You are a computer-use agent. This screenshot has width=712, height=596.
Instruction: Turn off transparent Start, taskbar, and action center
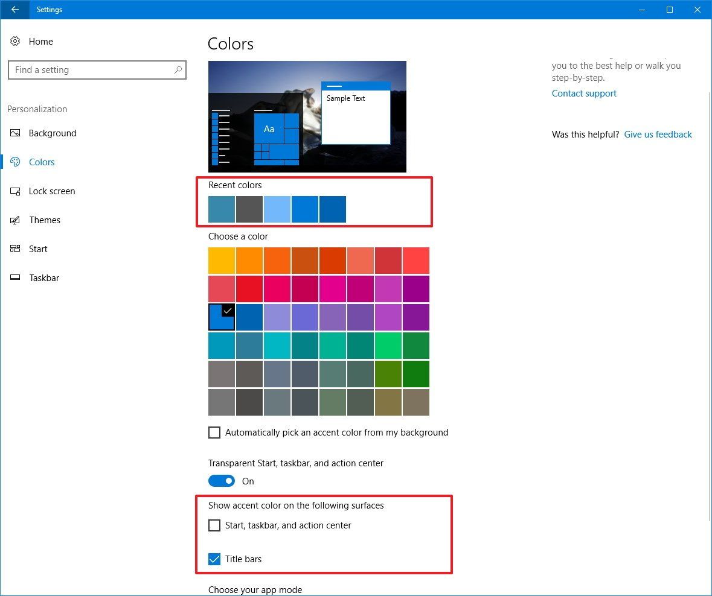pos(221,481)
